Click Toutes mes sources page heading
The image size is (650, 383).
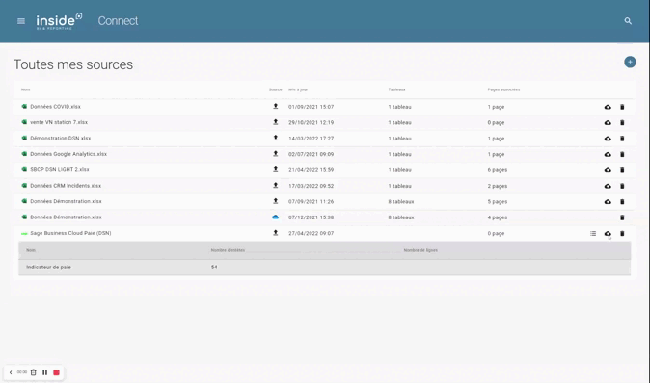click(73, 64)
